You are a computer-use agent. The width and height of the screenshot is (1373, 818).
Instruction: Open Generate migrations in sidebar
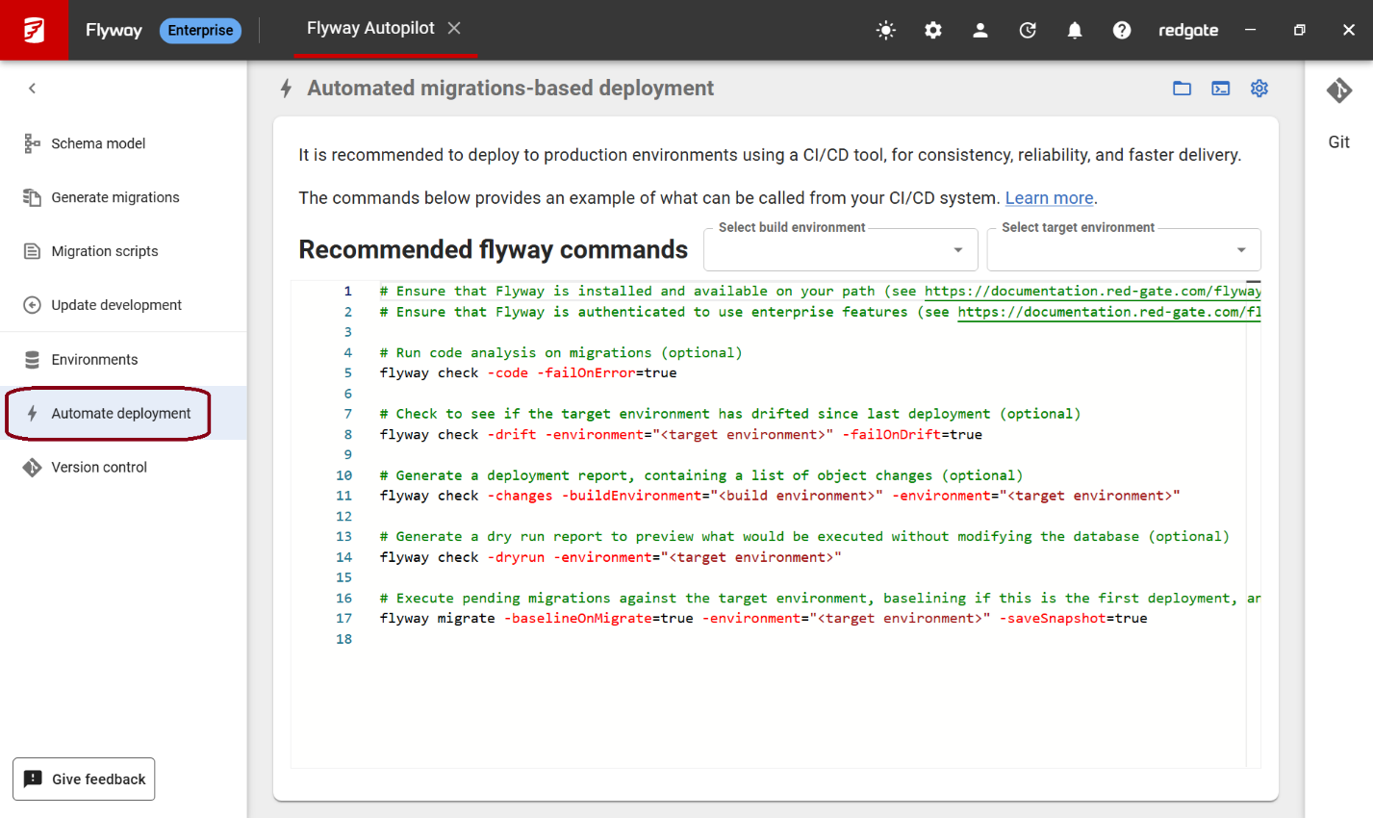click(114, 197)
